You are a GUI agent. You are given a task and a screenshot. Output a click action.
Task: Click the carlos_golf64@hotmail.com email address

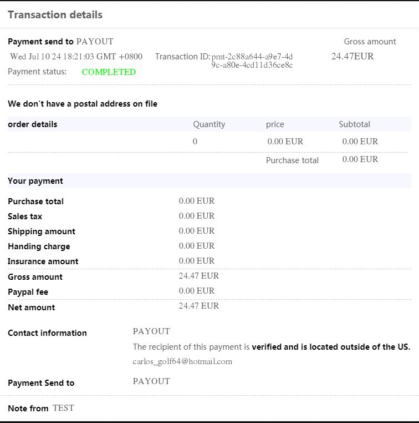[x=182, y=361]
